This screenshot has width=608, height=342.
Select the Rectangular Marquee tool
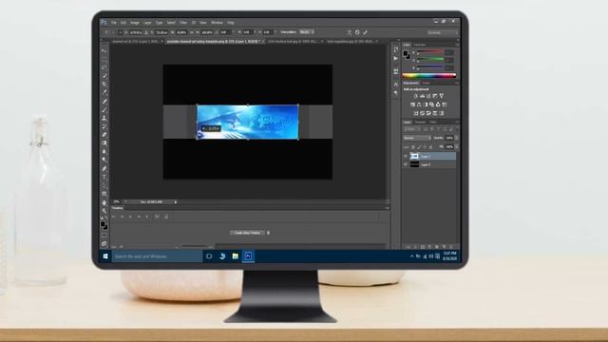pyautogui.click(x=104, y=59)
